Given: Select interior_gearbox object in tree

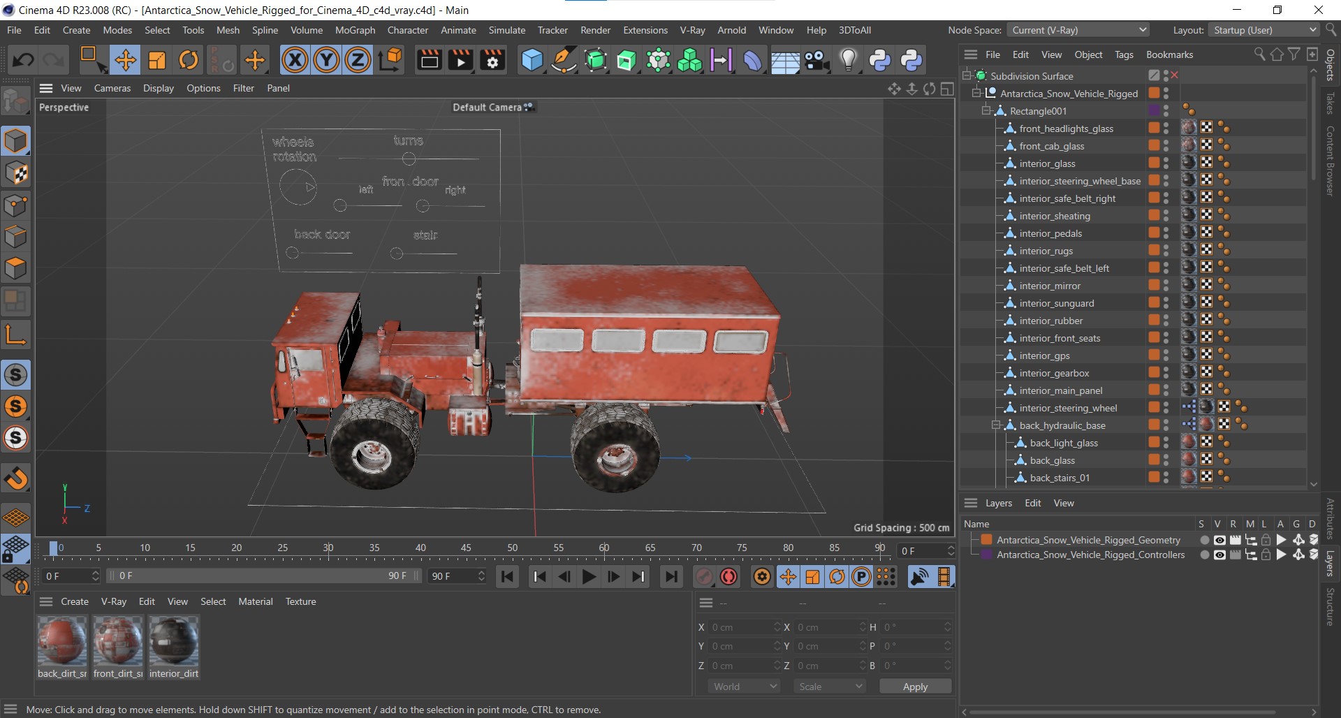Looking at the screenshot, I should 1053,373.
